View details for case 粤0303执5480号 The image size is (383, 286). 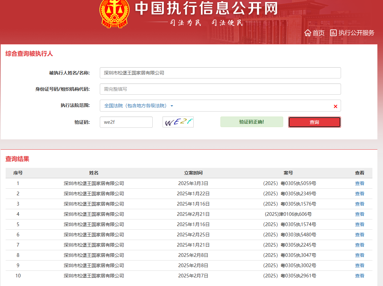[x=360, y=235]
